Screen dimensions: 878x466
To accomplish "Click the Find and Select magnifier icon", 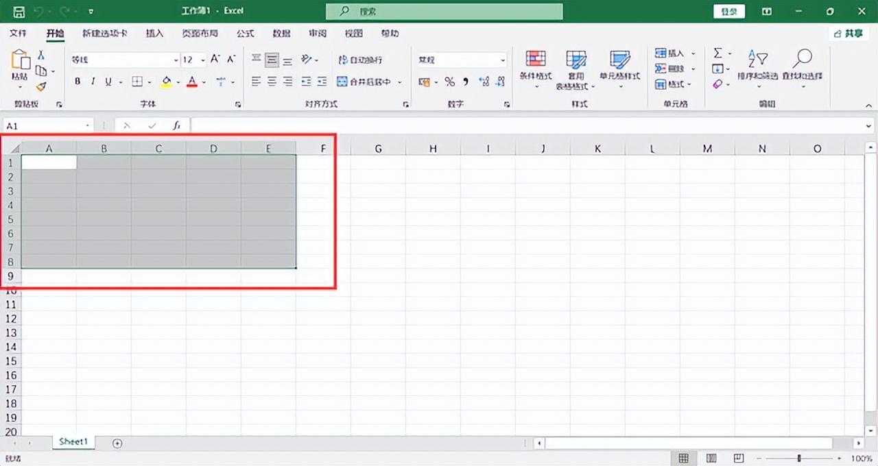I will point(802,66).
